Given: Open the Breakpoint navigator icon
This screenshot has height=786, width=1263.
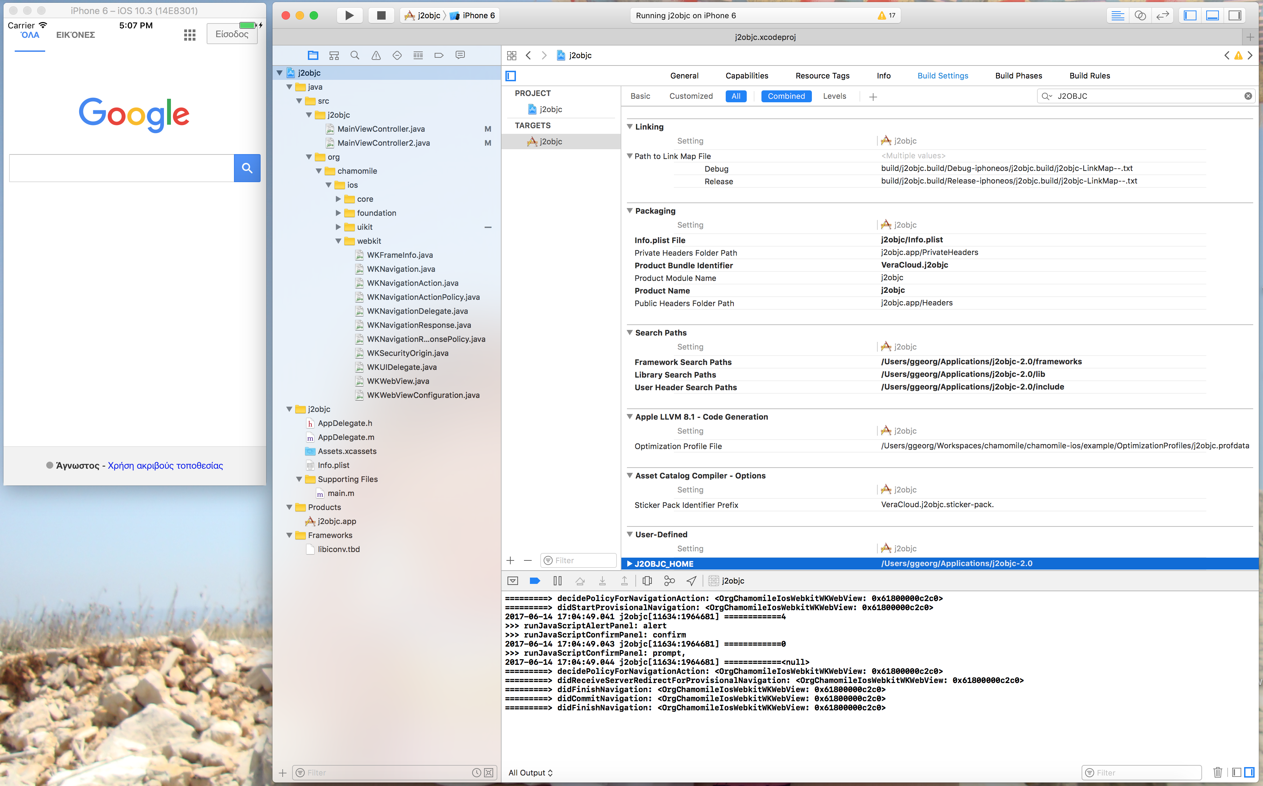Looking at the screenshot, I should (439, 55).
